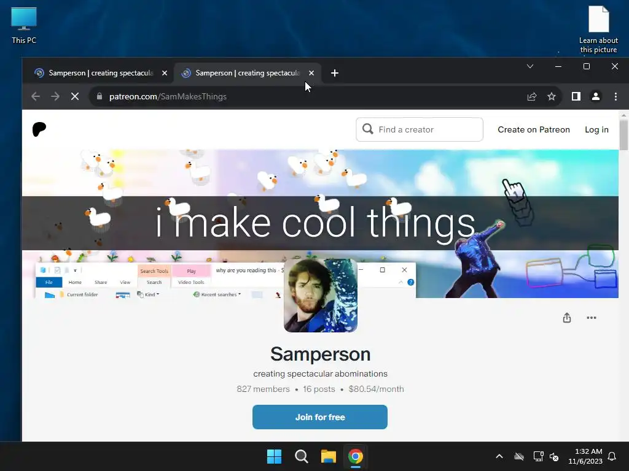The image size is (629, 471).
Task: Click the Join for free button
Action: click(319, 417)
